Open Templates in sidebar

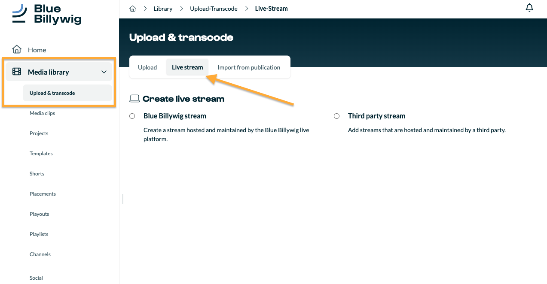(41, 154)
